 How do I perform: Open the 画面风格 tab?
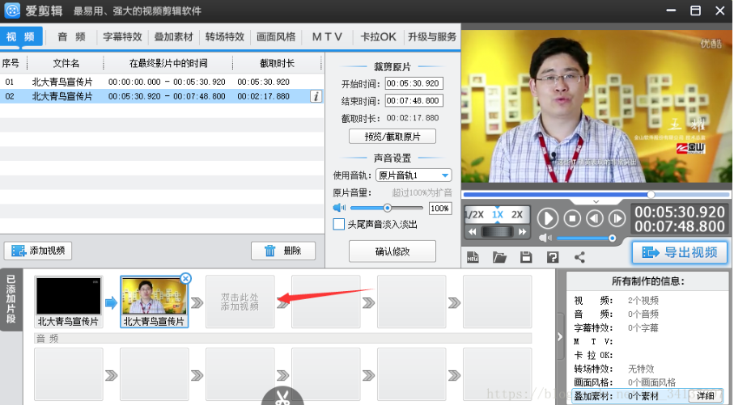(276, 37)
